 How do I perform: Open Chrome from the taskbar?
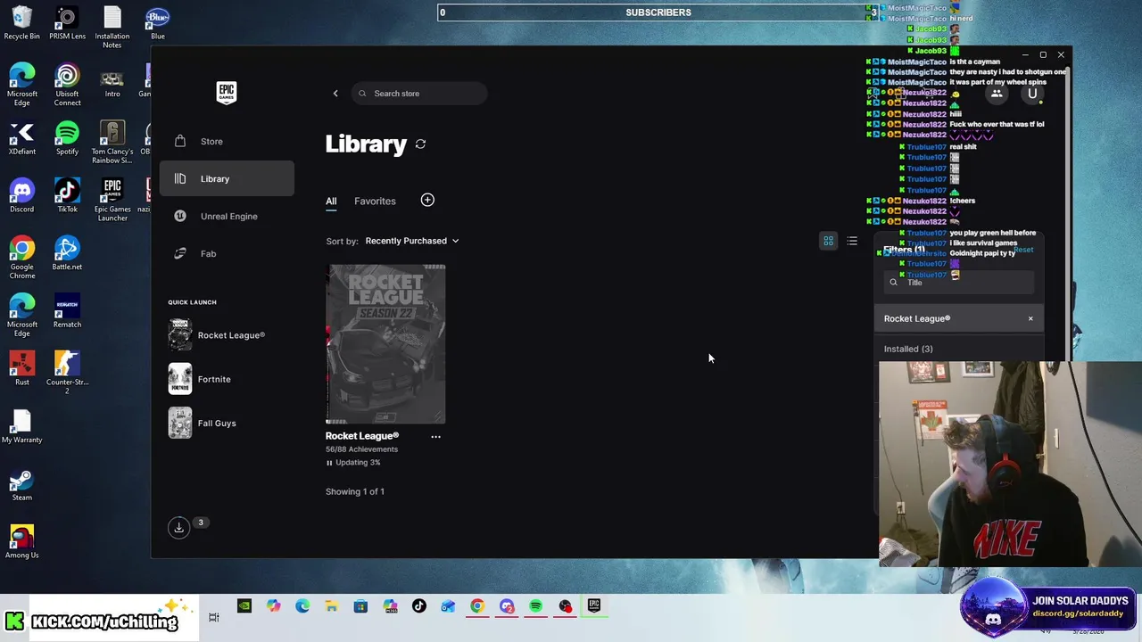click(x=477, y=606)
